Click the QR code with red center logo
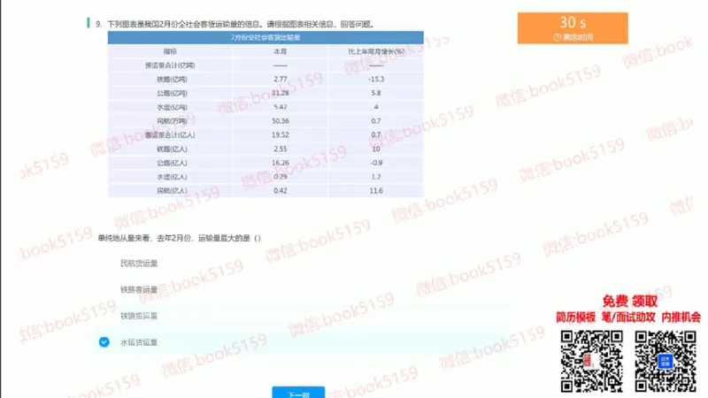 tap(591, 361)
